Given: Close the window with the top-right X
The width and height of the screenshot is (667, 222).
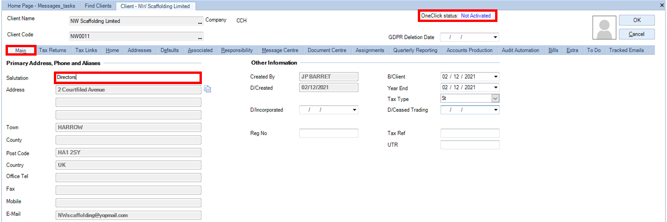Looking at the screenshot, I should 661,4.
